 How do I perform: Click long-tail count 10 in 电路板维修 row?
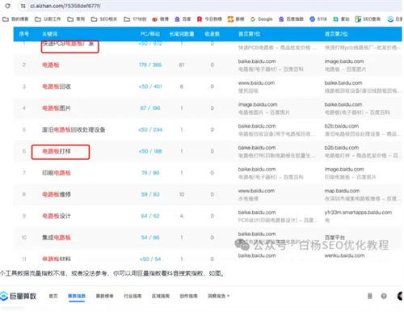tap(182, 194)
